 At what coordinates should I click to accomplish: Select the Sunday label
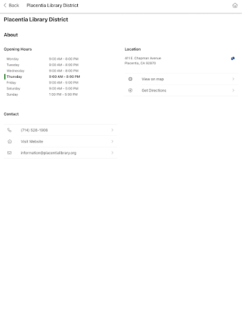[x=12, y=94]
